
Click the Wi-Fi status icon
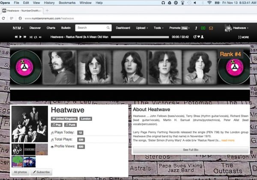pyautogui.click(x=209, y=3)
